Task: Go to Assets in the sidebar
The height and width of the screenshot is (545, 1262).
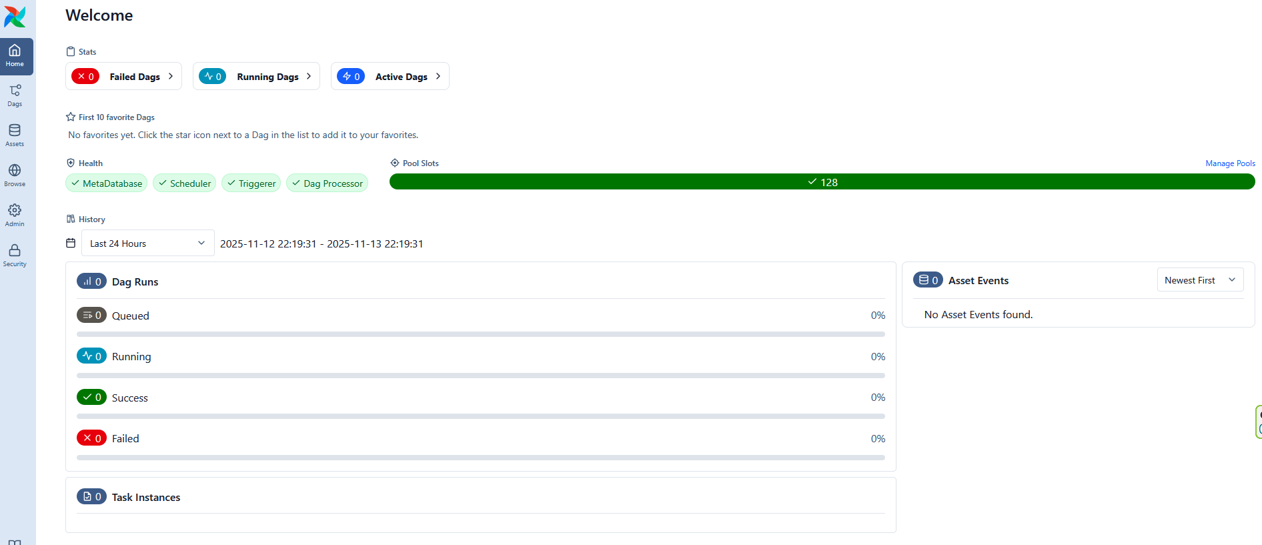Action: pyautogui.click(x=15, y=135)
